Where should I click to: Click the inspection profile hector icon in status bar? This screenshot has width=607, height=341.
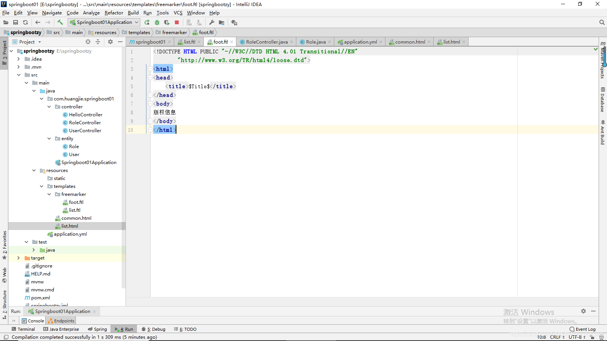point(601,337)
